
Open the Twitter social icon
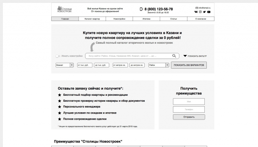(204, 12)
